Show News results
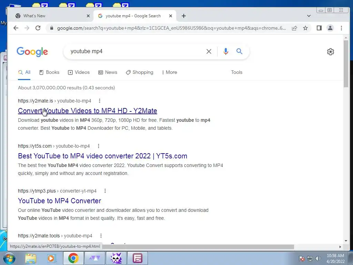This screenshot has width=353, height=265. (108, 72)
